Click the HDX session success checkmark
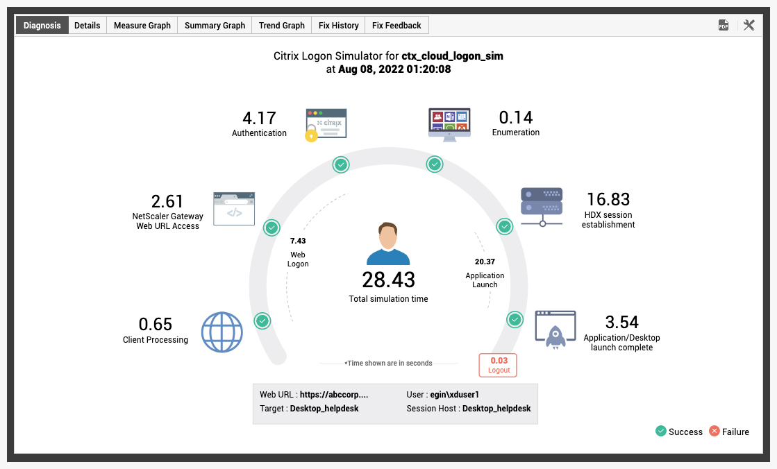The image size is (777, 469). click(x=504, y=226)
